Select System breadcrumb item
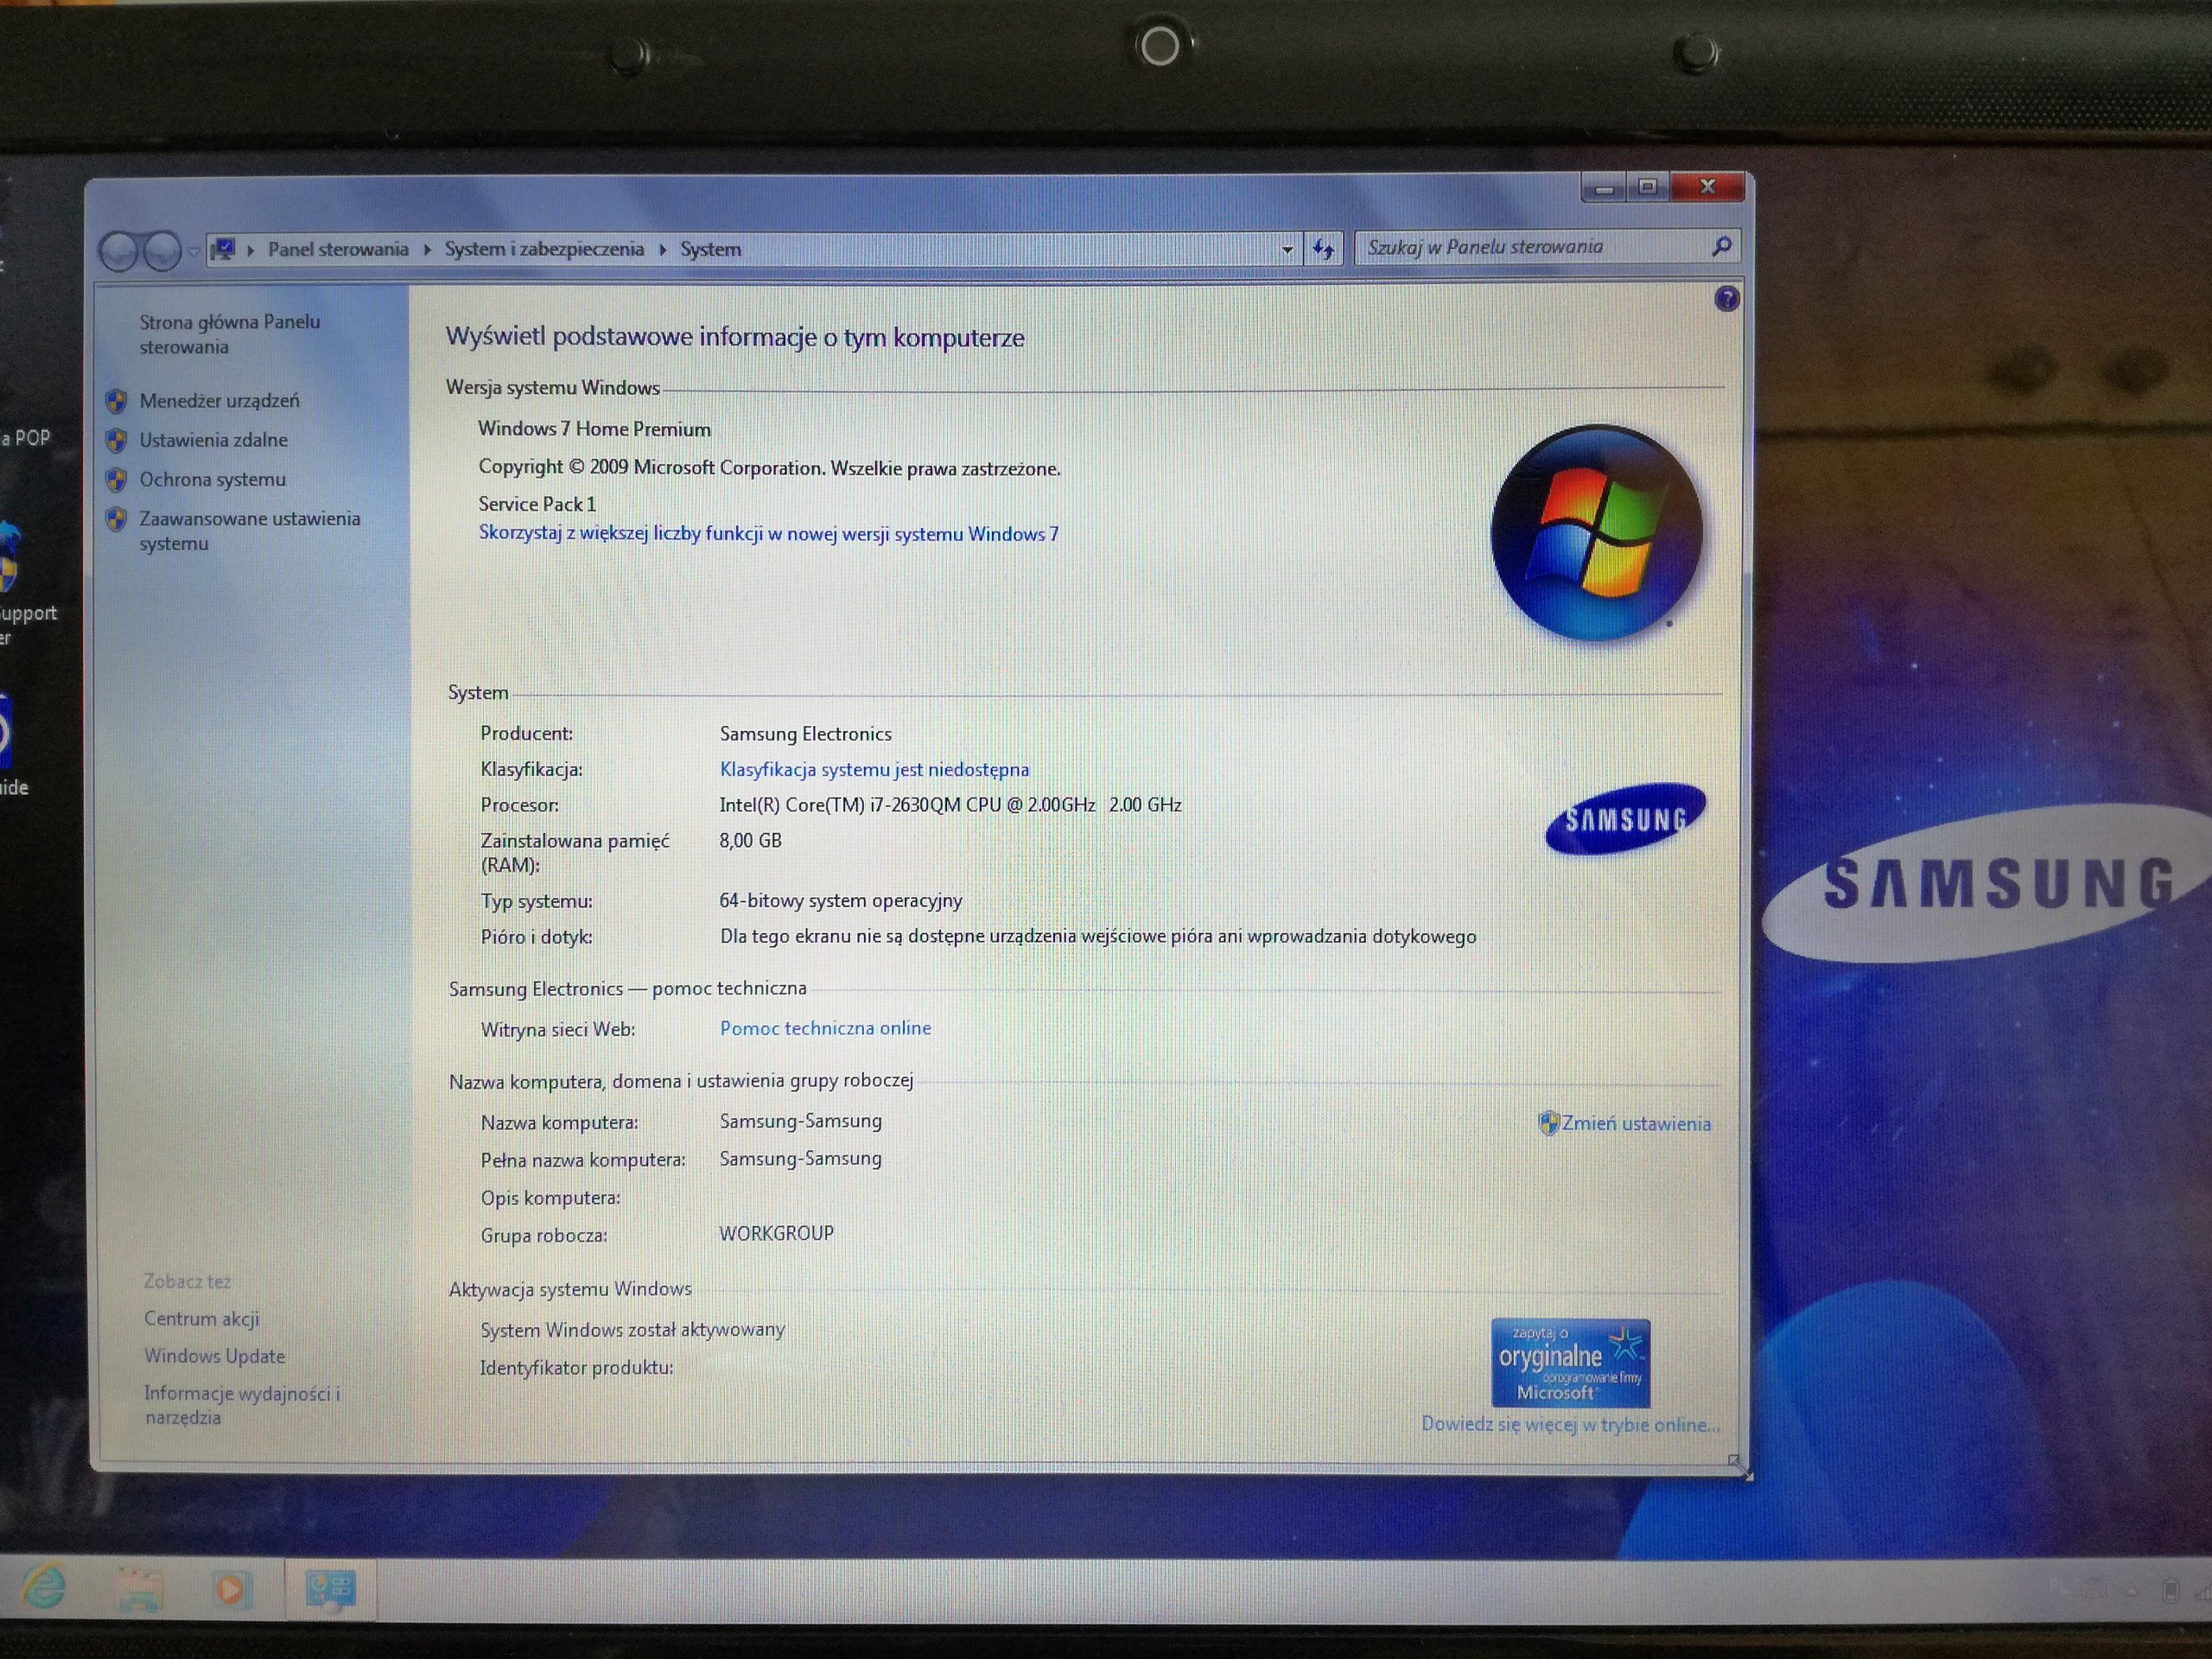This screenshot has width=2212, height=1659. 711,249
